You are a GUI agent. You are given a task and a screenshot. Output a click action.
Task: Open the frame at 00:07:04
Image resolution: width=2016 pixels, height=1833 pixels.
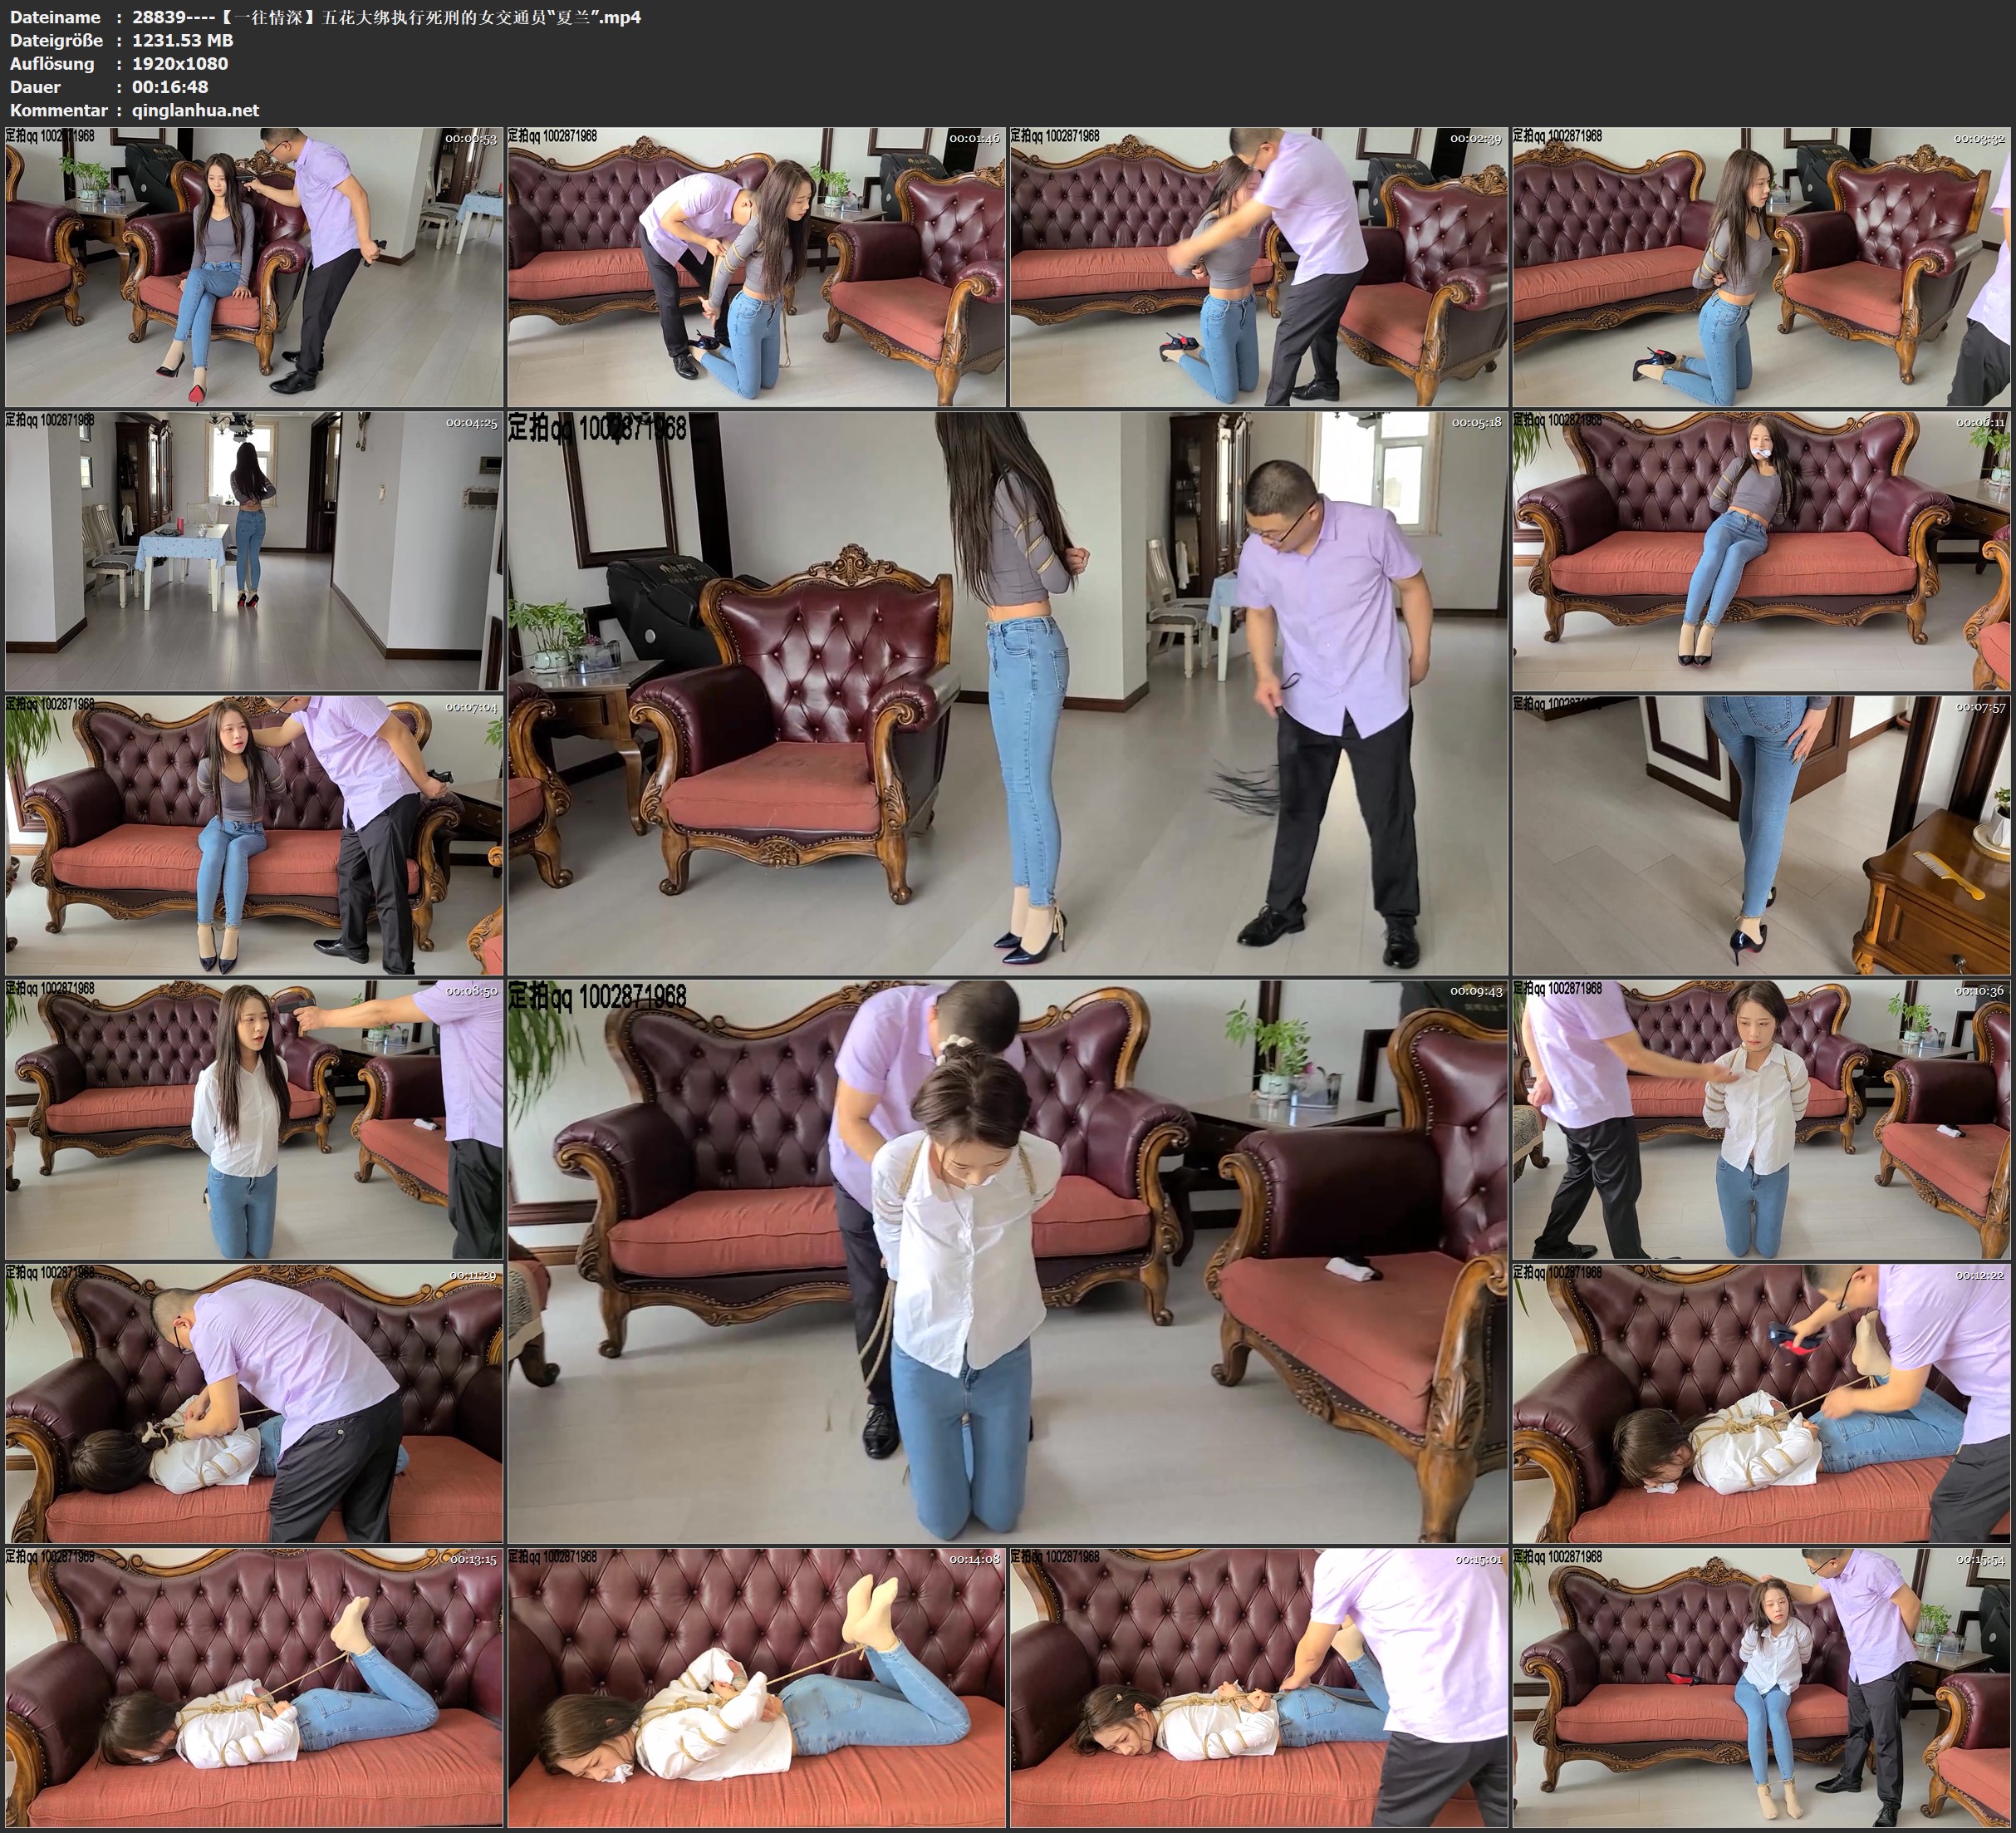click(x=254, y=834)
